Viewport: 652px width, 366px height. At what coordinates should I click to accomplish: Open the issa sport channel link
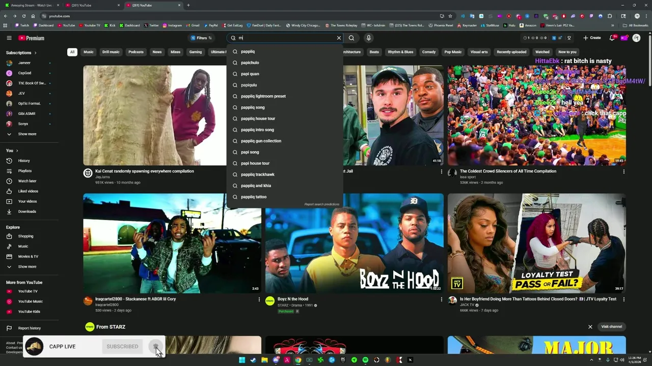468,177
